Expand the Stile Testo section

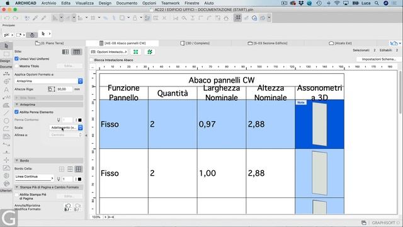pyautogui.click(x=49, y=98)
